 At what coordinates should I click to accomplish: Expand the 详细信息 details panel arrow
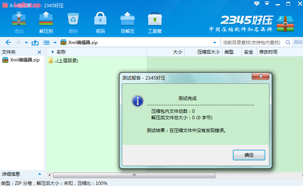point(39,174)
